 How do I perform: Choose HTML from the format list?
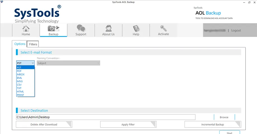tap(25, 92)
